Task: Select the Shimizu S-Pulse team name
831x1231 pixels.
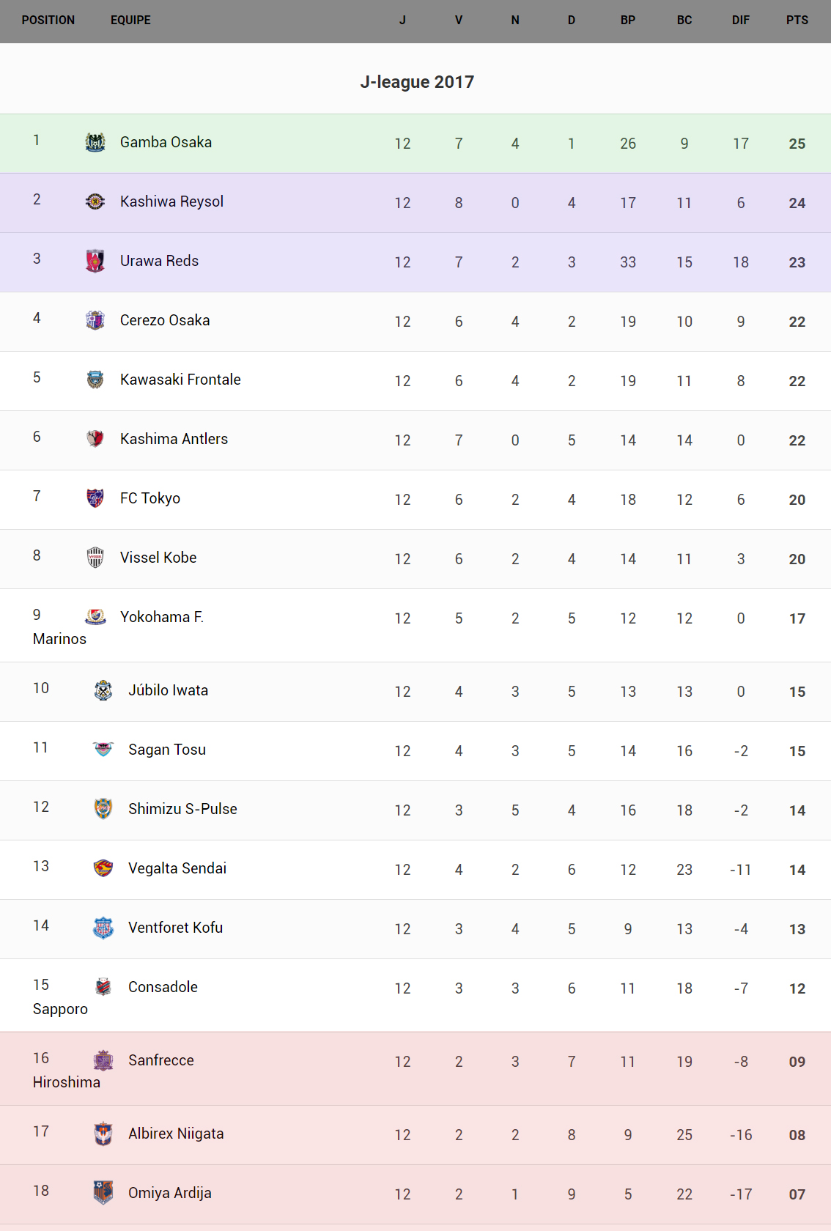Action: (182, 809)
